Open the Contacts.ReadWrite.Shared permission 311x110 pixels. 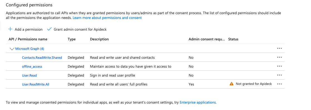point(42,57)
